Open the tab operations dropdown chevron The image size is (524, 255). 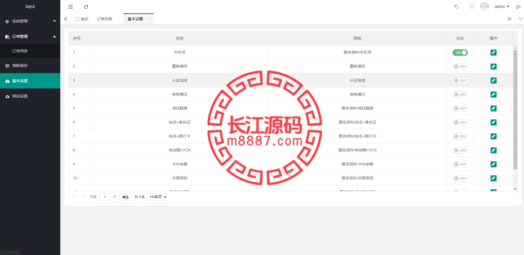point(520,19)
